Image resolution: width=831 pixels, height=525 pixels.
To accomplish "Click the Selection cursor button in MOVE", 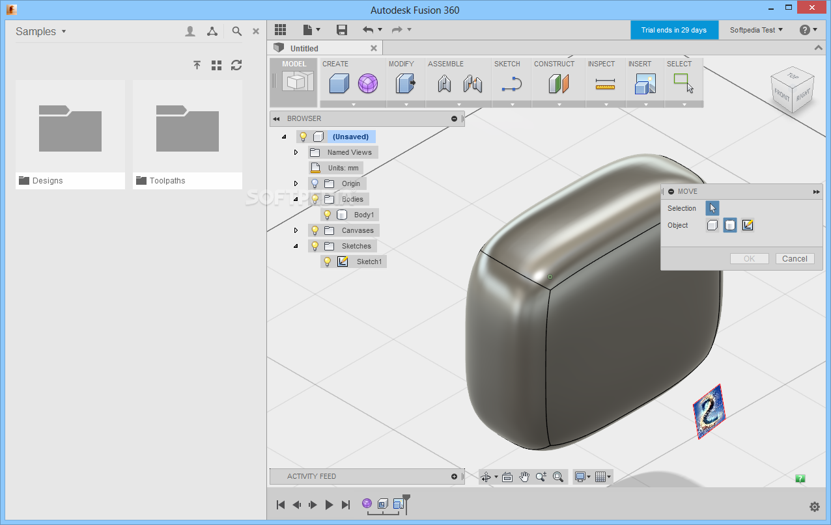I will [712, 208].
